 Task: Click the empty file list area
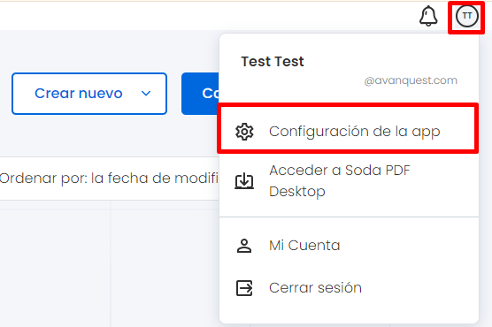pos(110,267)
